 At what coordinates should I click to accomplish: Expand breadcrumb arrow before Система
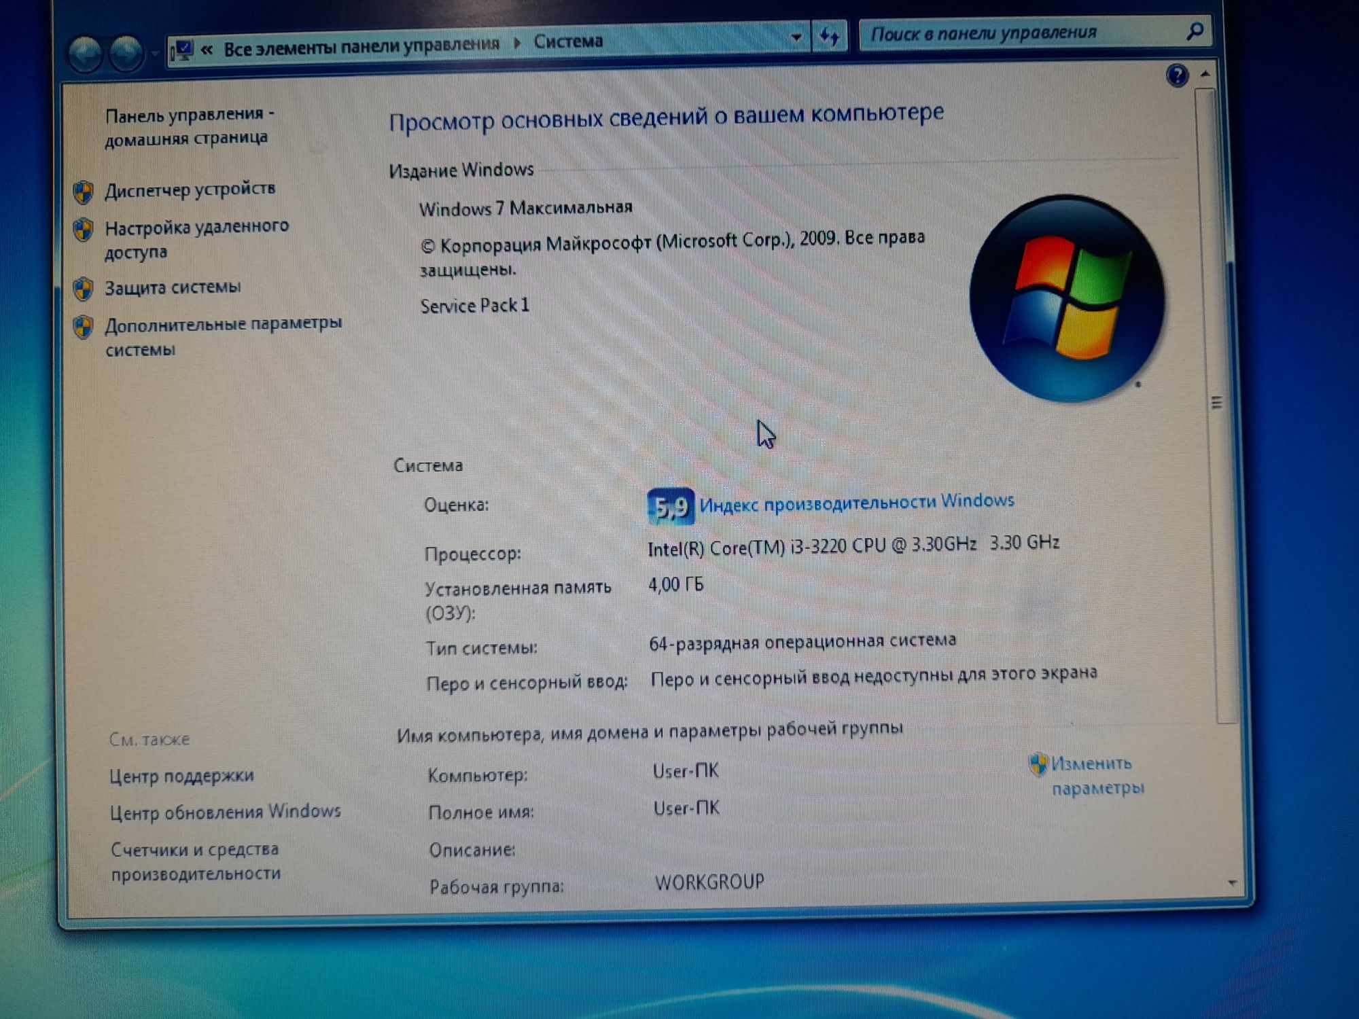click(x=518, y=43)
